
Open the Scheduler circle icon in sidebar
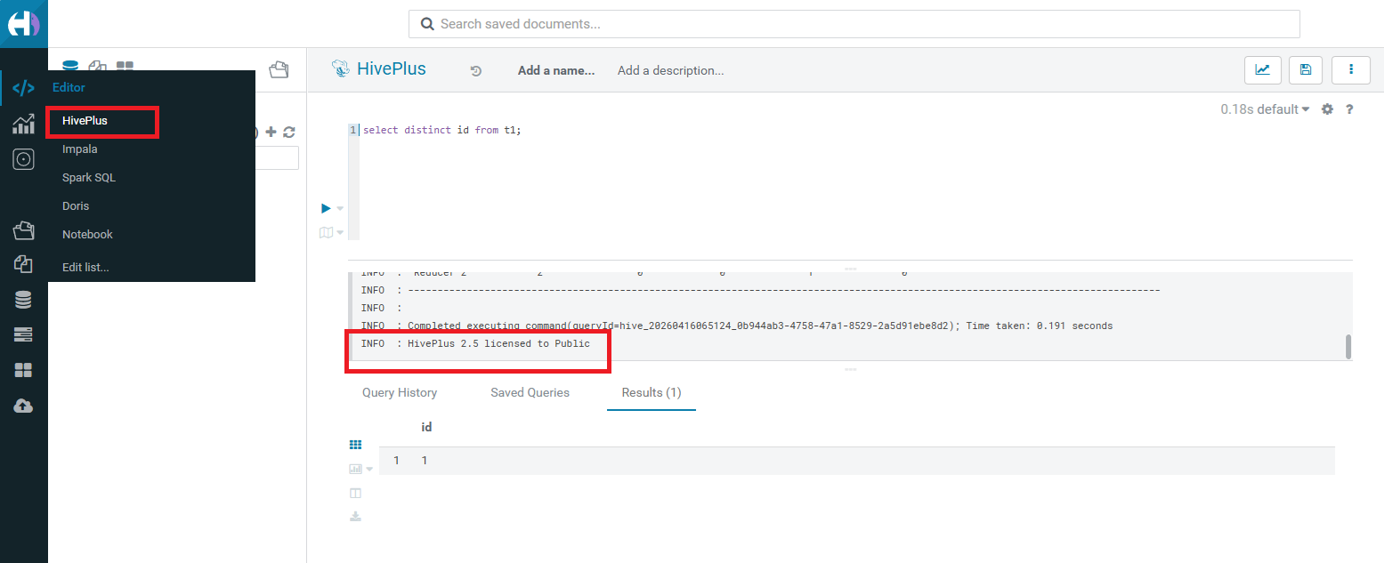(x=23, y=160)
